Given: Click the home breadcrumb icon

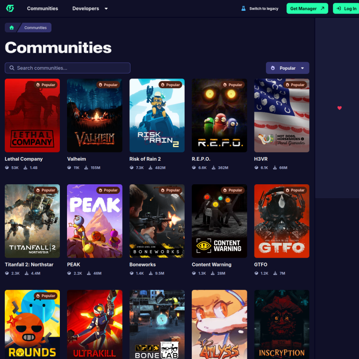Looking at the screenshot, I should (12, 28).
